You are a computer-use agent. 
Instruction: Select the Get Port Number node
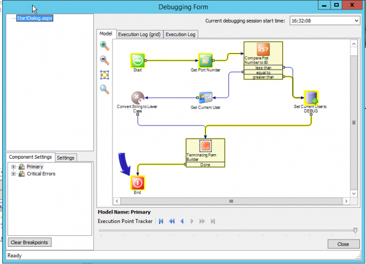205,60
